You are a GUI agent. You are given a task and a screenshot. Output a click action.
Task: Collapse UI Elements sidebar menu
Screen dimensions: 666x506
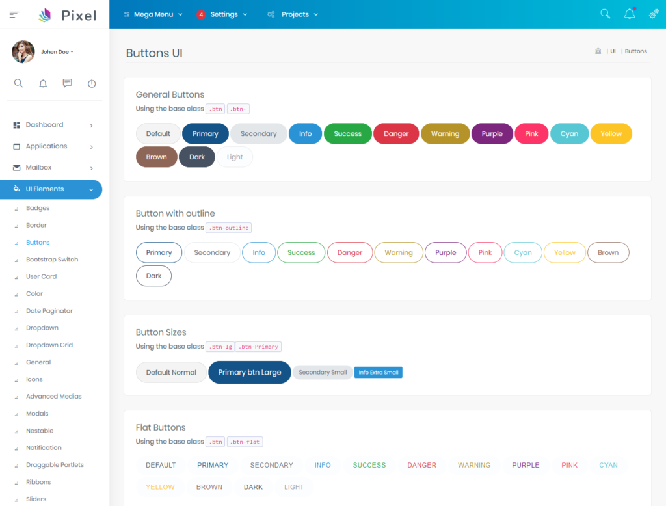coord(51,189)
